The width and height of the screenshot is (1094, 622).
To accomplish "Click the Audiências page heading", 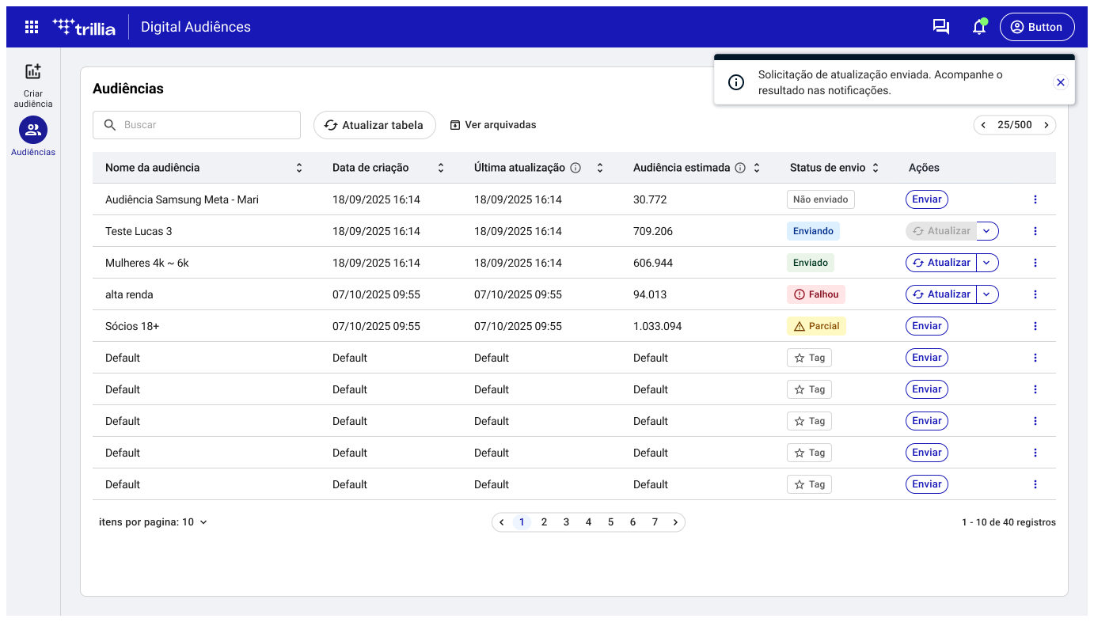I will pyautogui.click(x=128, y=89).
